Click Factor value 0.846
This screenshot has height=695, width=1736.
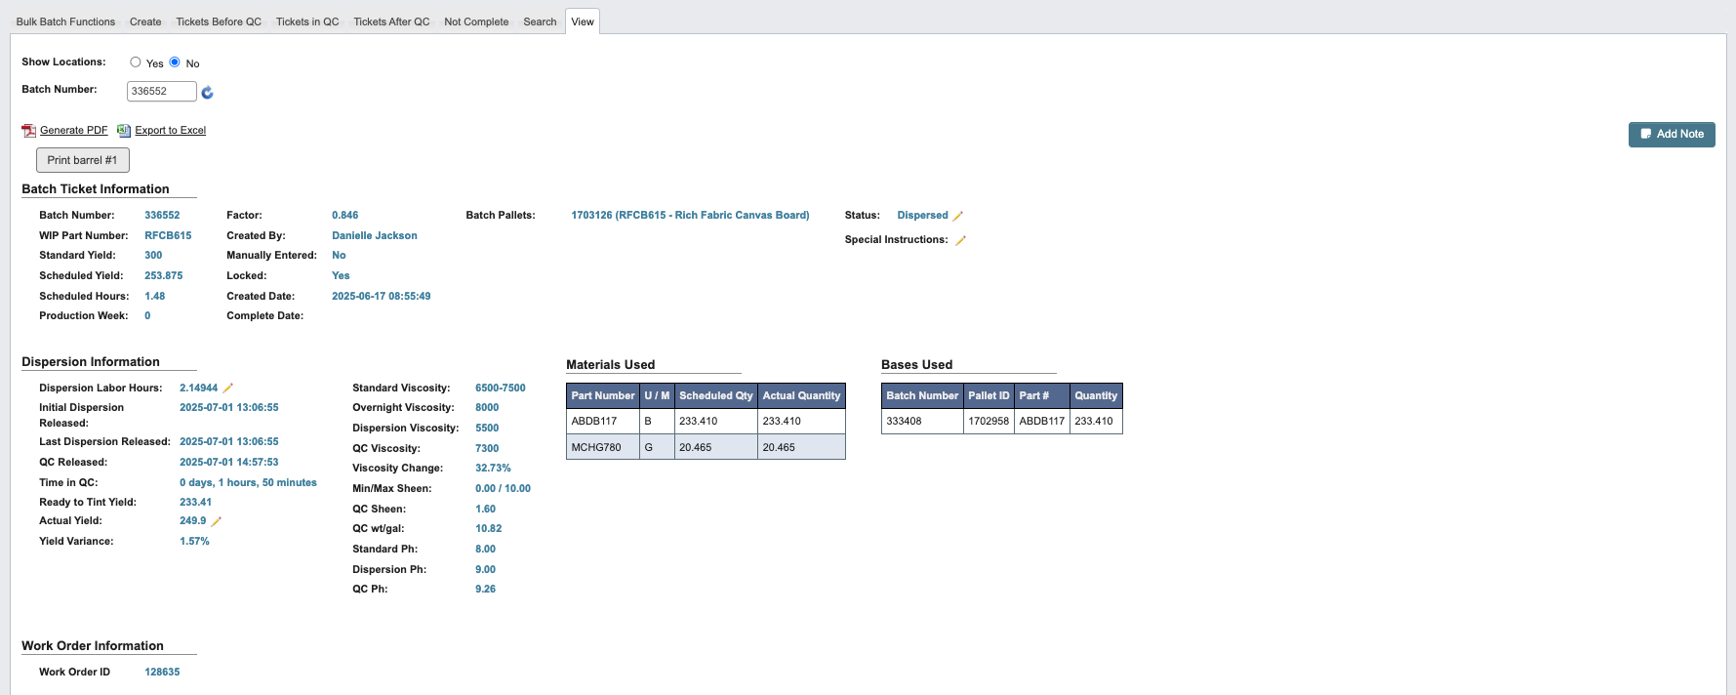[344, 216]
